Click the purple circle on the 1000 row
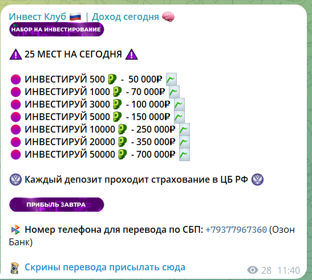This screenshot has height=280, width=312. click(x=15, y=92)
